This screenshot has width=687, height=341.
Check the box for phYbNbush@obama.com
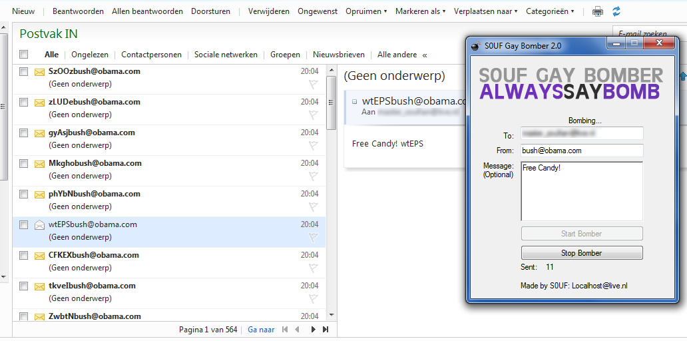tap(24, 194)
